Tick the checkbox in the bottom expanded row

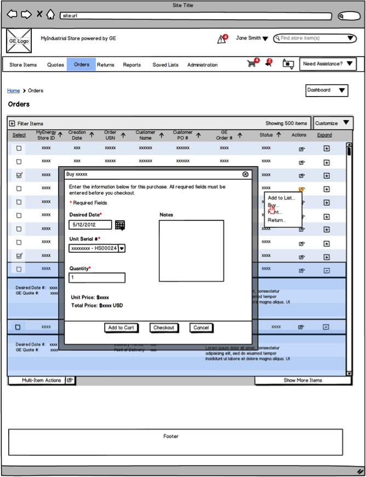18,327
